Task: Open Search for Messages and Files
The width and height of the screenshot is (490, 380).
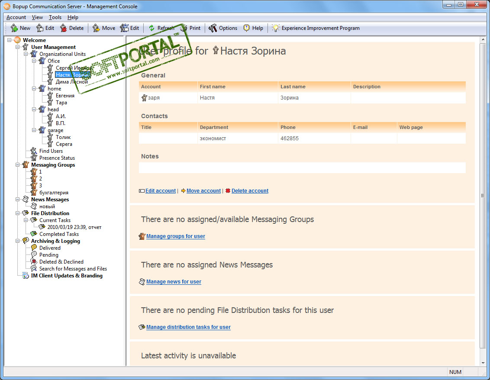Action: [73, 269]
